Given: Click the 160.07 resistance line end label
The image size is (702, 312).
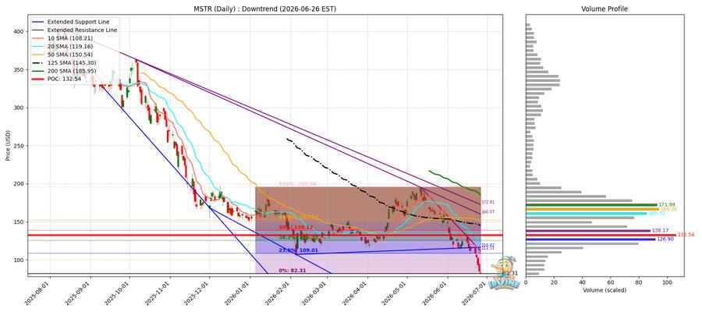Looking at the screenshot, I should (x=490, y=211).
